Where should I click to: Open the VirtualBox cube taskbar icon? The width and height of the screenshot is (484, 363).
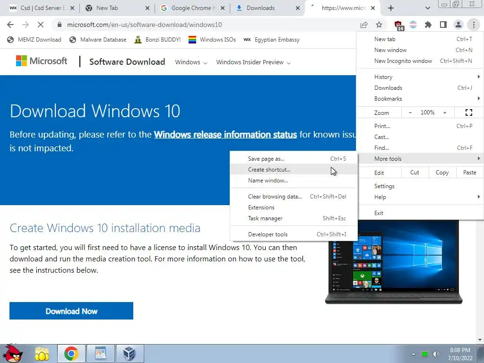[130, 354]
